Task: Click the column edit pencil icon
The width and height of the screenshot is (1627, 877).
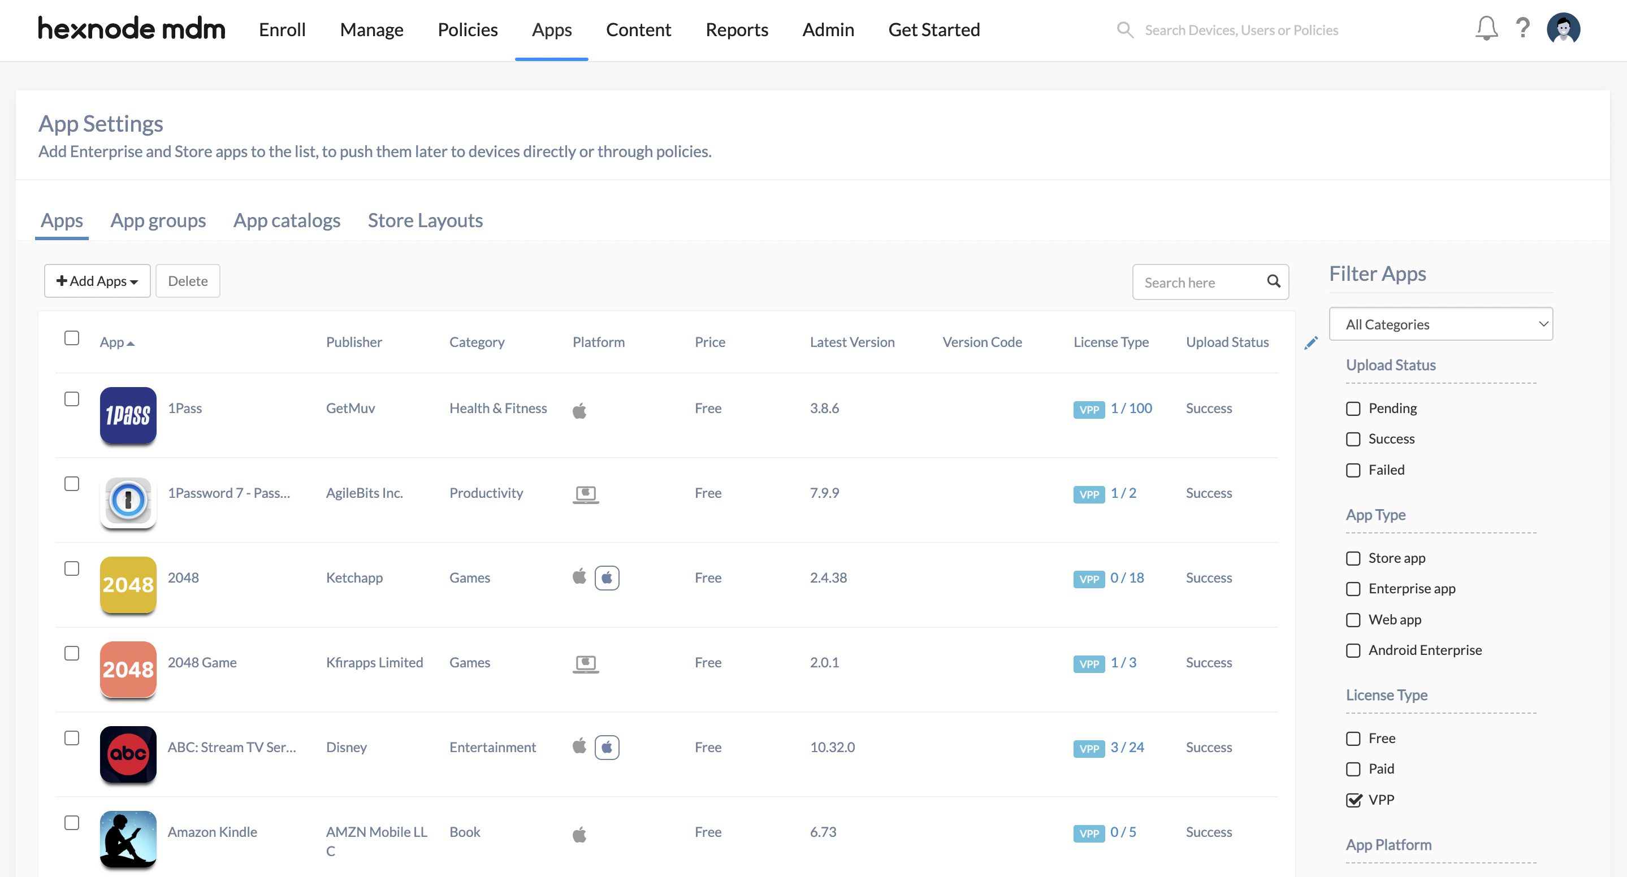Action: (x=1310, y=342)
